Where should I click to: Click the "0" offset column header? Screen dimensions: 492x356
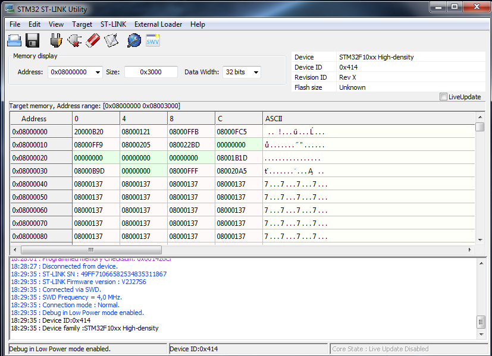click(96, 119)
